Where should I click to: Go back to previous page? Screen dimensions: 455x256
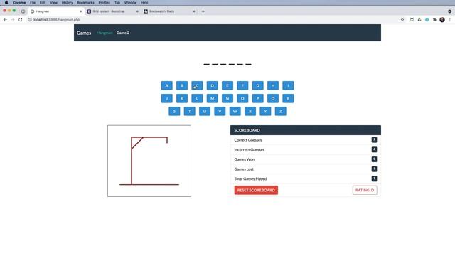tap(5, 20)
